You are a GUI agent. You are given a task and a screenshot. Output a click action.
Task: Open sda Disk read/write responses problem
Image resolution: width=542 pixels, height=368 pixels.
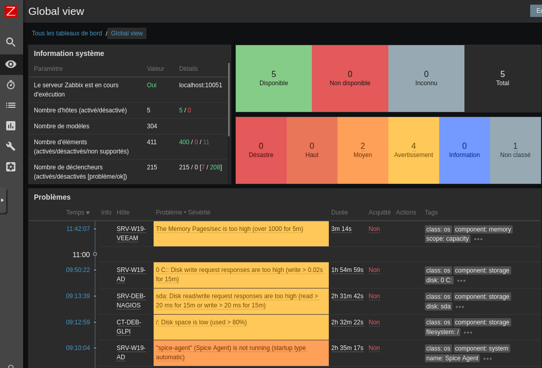[237, 301]
